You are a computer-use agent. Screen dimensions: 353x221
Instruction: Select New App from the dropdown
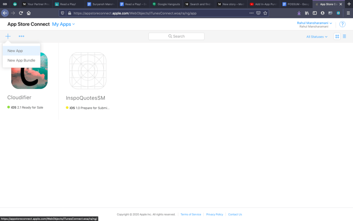click(21, 51)
